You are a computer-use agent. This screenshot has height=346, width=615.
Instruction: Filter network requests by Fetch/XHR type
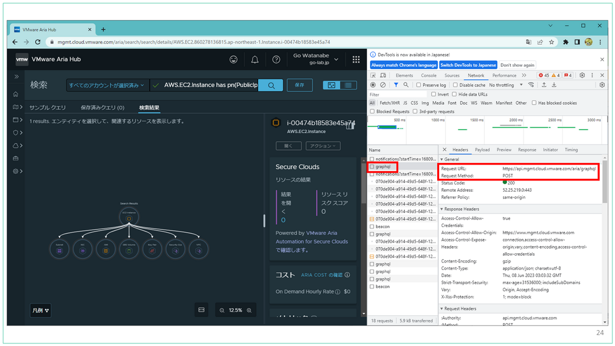(x=389, y=103)
